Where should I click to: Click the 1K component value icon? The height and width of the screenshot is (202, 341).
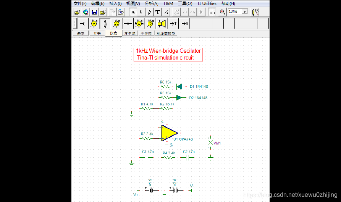pos(255,12)
